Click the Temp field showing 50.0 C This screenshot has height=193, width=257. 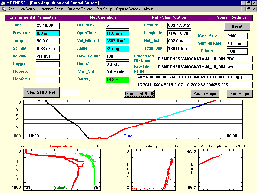tap(48, 41)
